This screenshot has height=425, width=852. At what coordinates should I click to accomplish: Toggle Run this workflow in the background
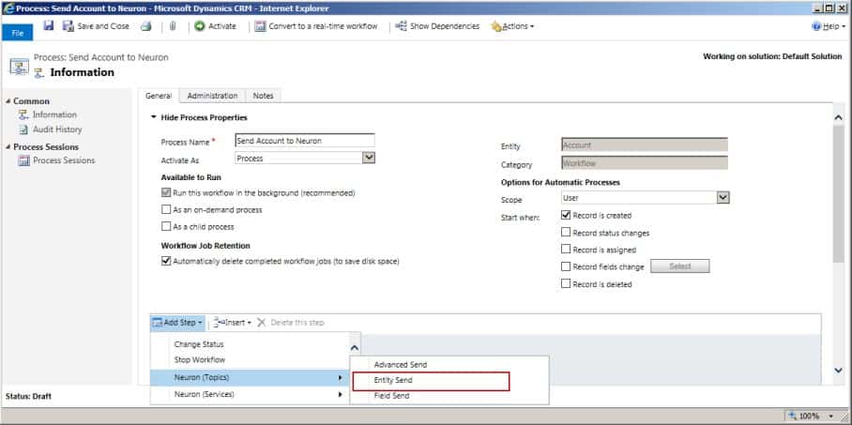tap(166, 192)
